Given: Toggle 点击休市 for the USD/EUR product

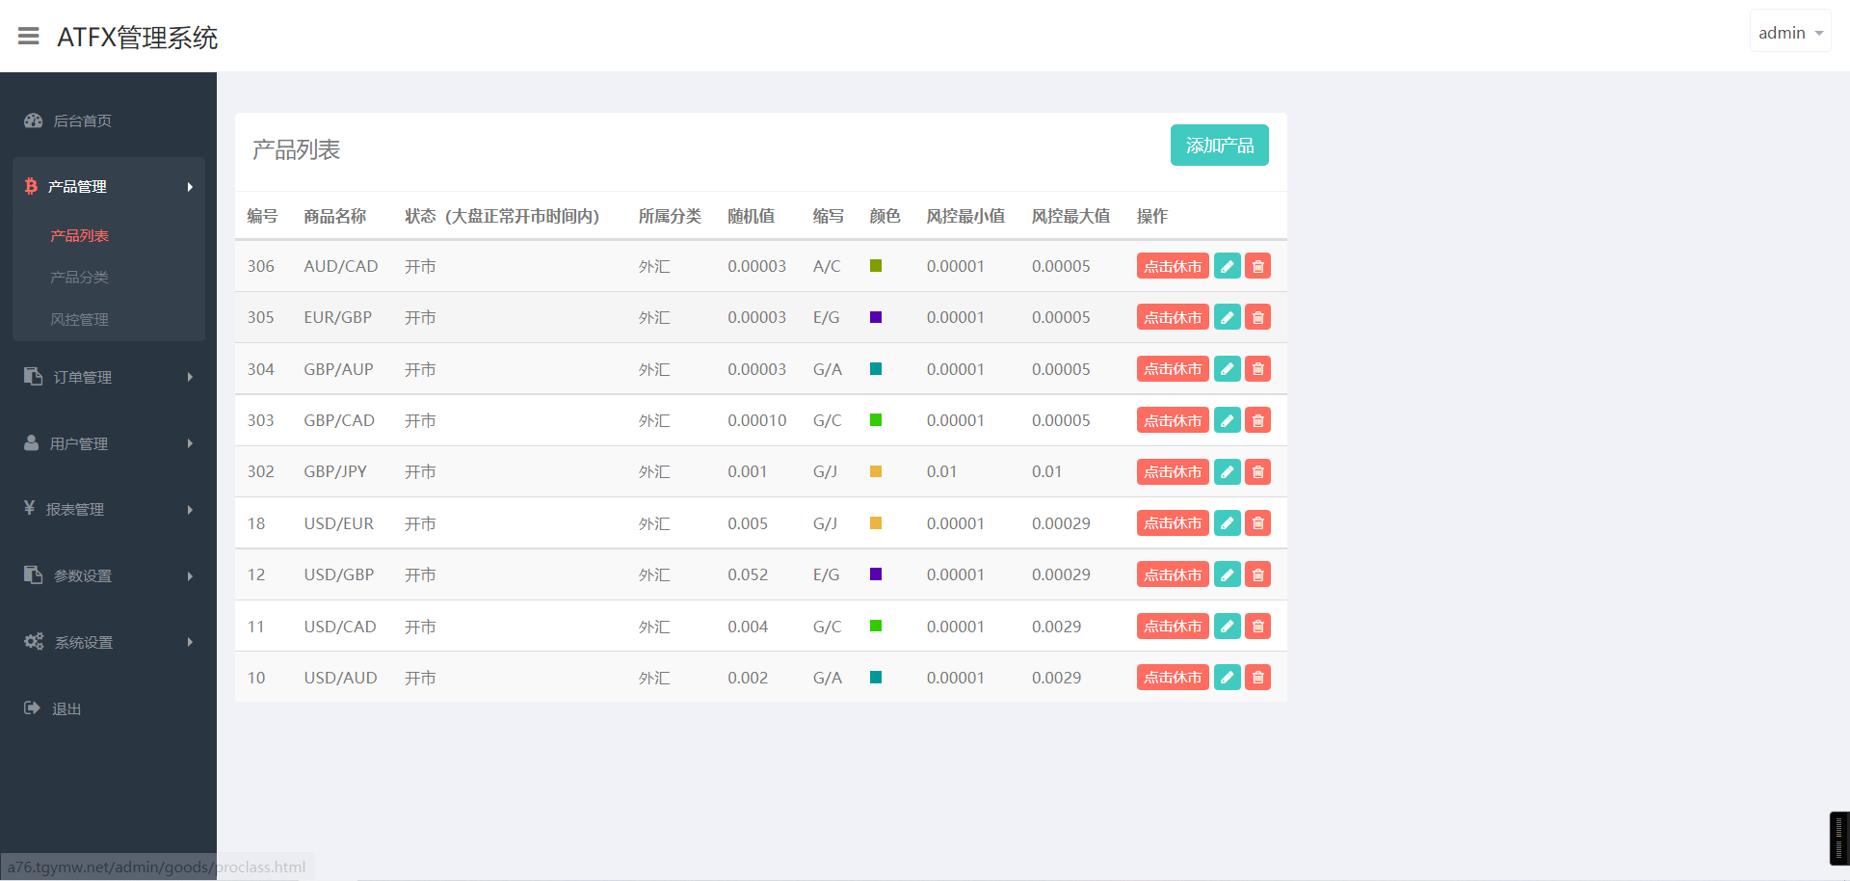Looking at the screenshot, I should 1172,523.
